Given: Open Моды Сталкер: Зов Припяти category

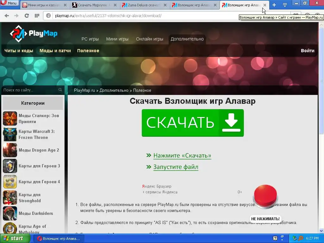Looking at the screenshot, I should tap(39, 119).
